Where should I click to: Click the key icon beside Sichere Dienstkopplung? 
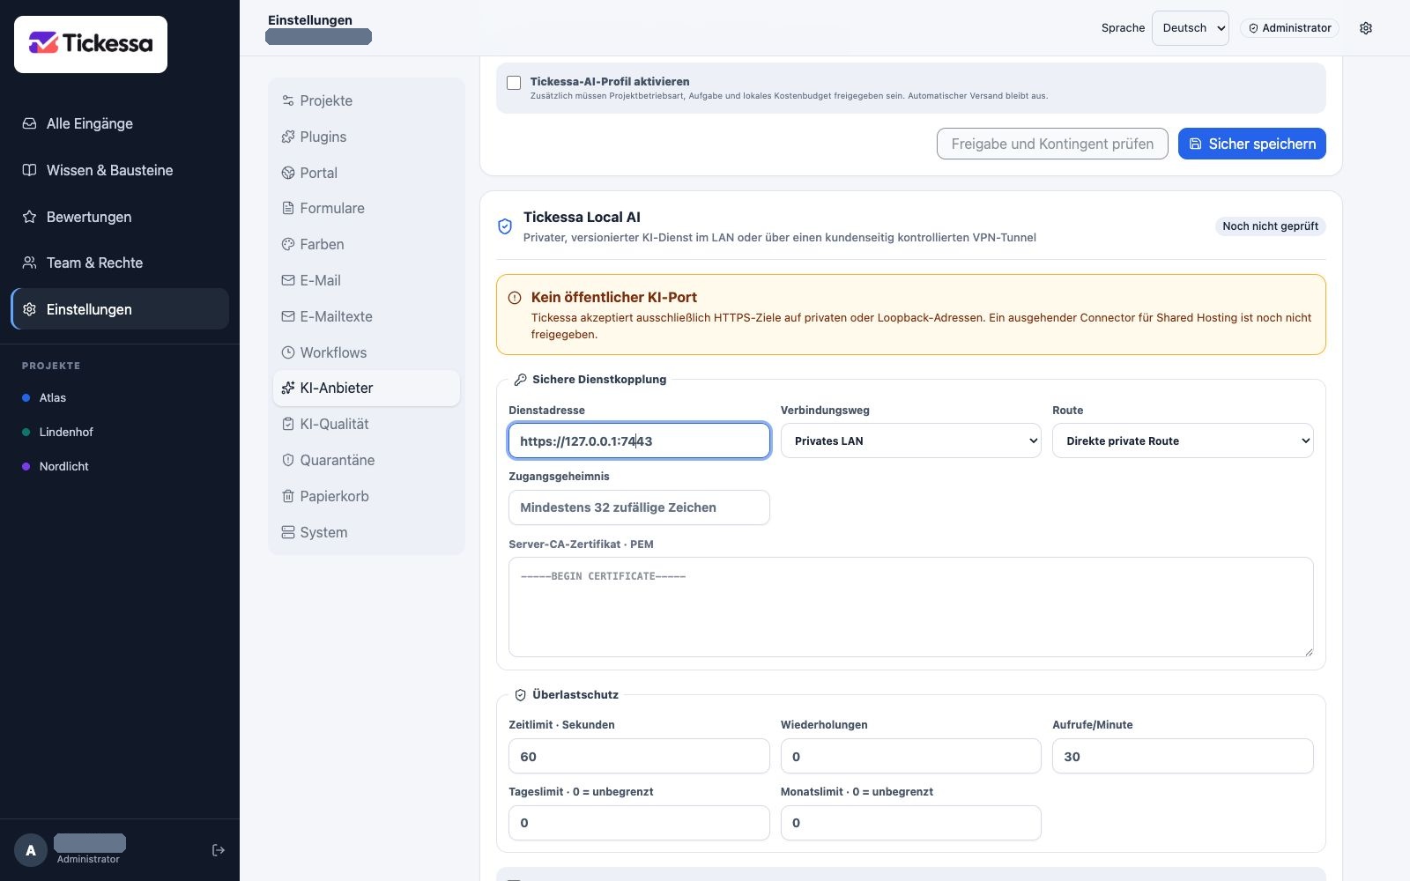click(x=521, y=380)
